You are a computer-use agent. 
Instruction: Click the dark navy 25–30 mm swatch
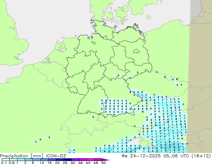(67, 160)
